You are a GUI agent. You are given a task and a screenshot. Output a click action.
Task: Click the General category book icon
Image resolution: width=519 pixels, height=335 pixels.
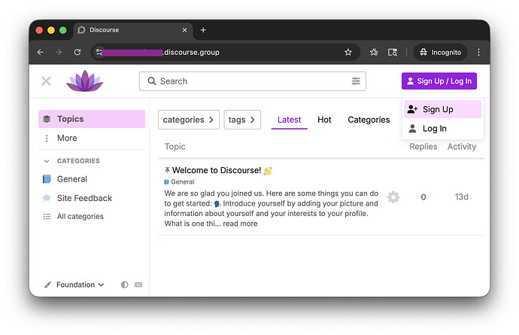coord(47,179)
